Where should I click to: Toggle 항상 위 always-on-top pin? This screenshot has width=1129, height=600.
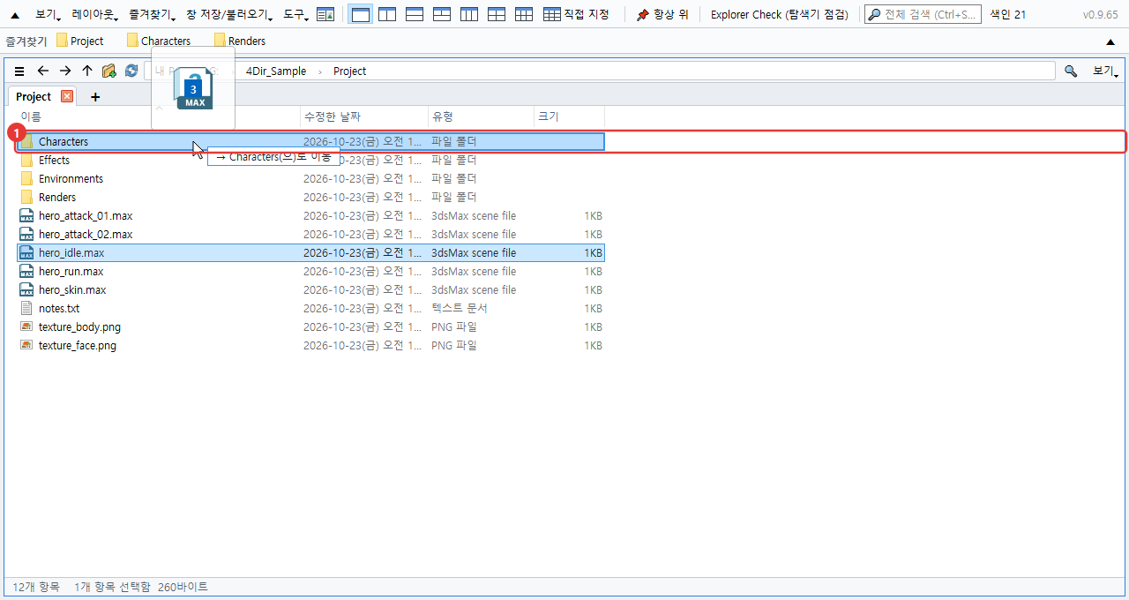662,15
